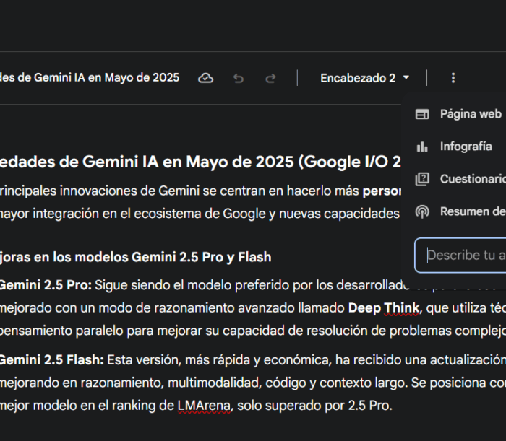Click the bold text 'Gemini 2.5 Flash:'
The width and height of the screenshot is (506, 441).
click(x=51, y=360)
